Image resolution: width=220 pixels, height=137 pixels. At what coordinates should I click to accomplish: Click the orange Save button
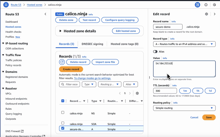(x=209, y=117)
